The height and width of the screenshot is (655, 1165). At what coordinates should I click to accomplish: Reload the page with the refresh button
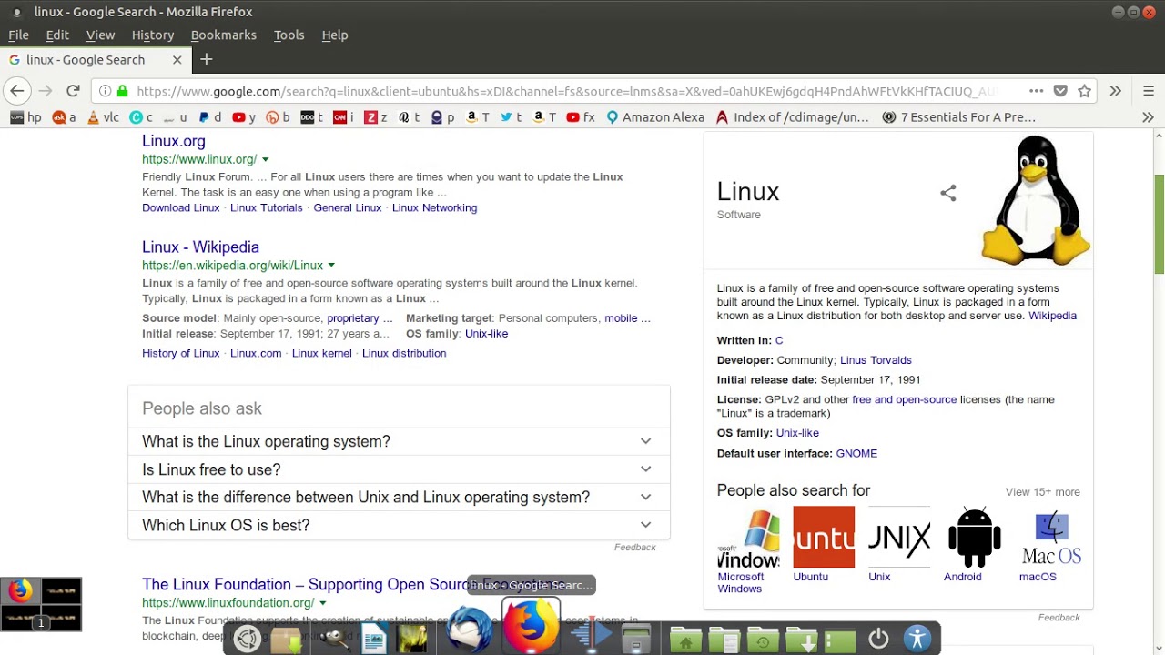[x=73, y=91]
